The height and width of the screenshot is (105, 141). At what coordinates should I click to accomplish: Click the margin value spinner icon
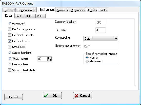pyautogui.click(x=49, y=59)
